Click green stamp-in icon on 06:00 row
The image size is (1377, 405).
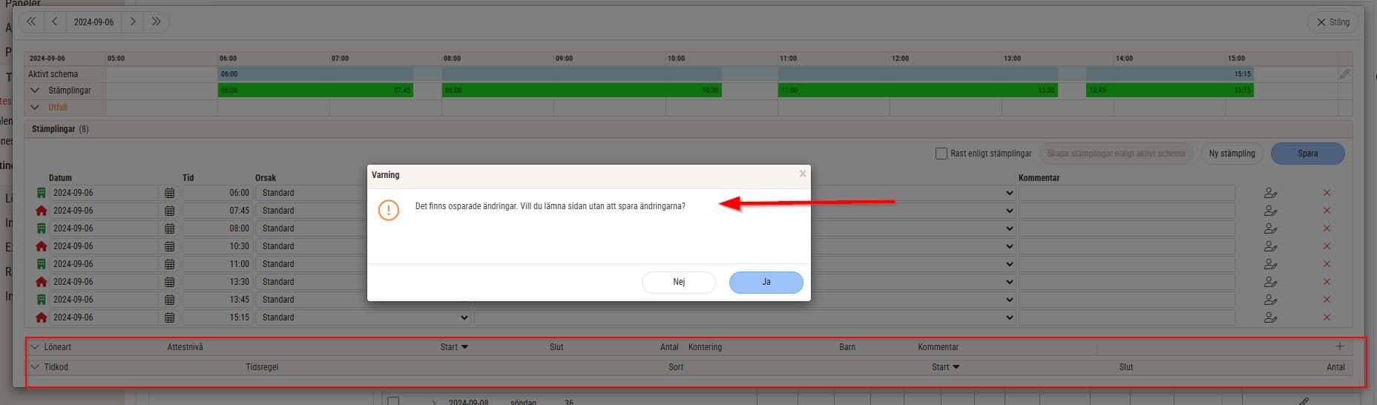[41, 193]
